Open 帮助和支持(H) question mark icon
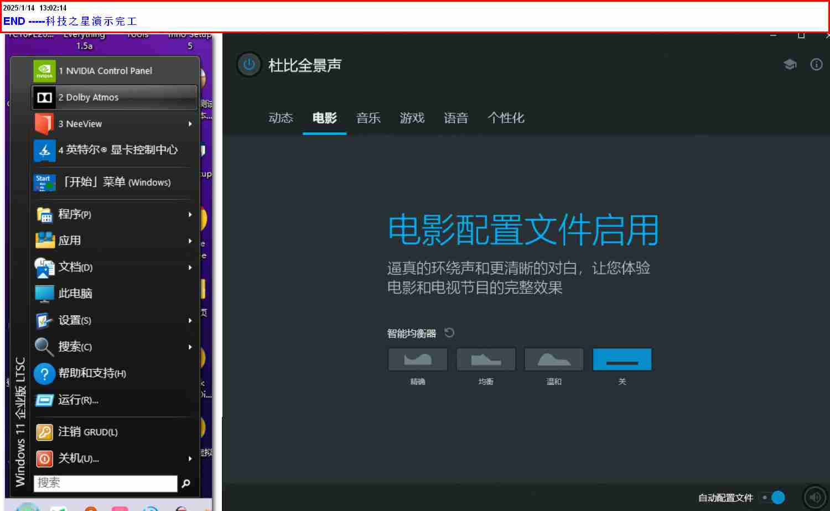Image resolution: width=830 pixels, height=511 pixels. tap(44, 374)
